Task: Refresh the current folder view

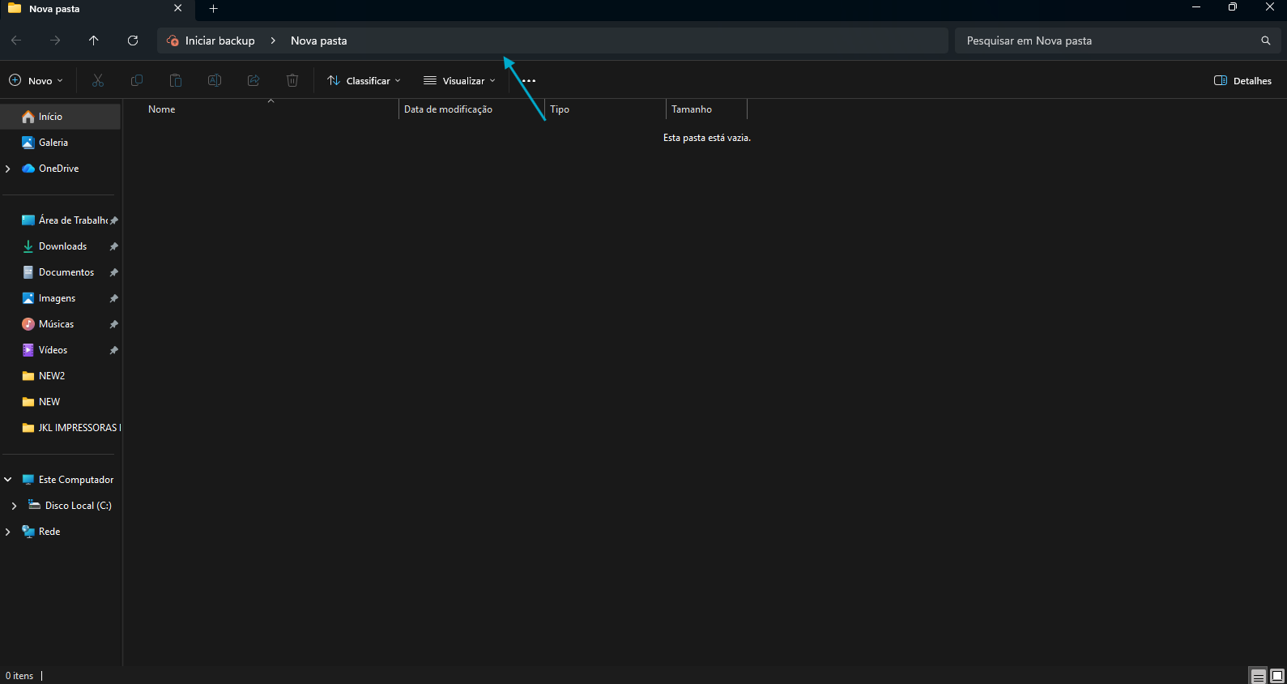Action: pyautogui.click(x=133, y=41)
